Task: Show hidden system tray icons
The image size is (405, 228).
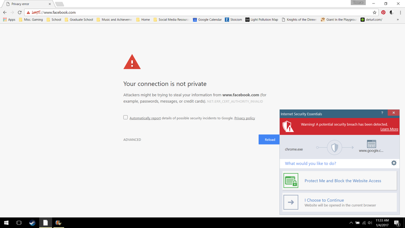Action: pyautogui.click(x=351, y=223)
